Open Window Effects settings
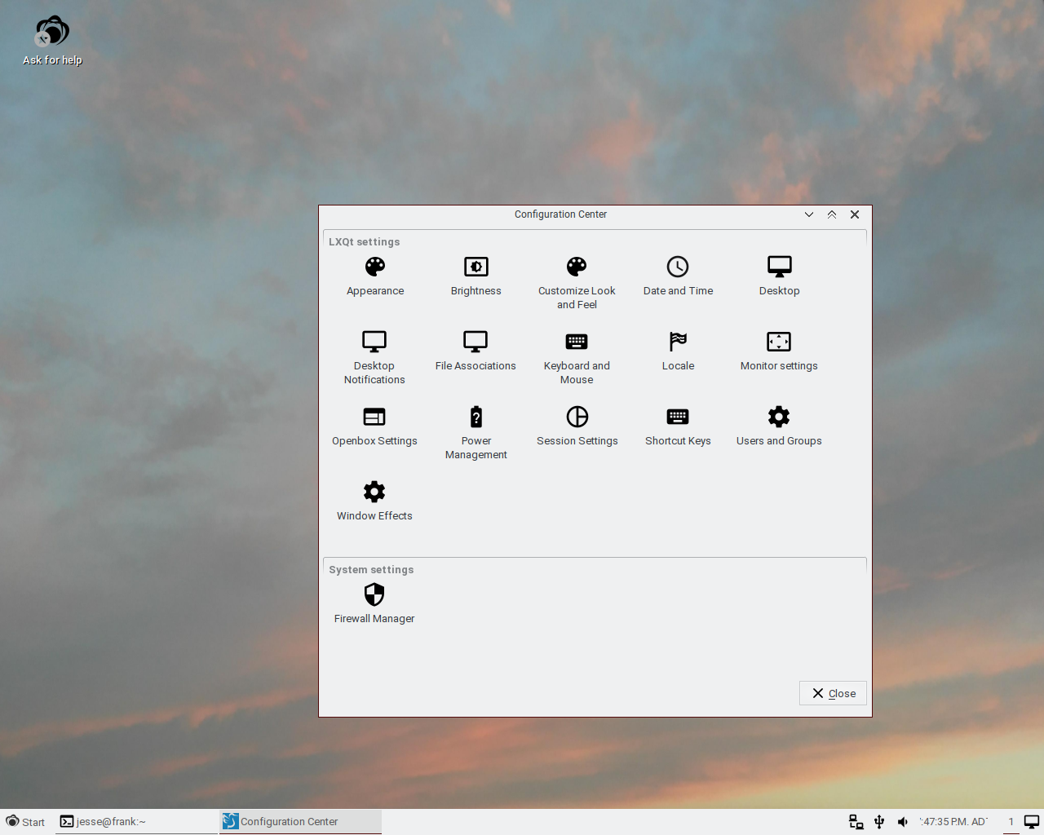1044x835 pixels. (374, 502)
